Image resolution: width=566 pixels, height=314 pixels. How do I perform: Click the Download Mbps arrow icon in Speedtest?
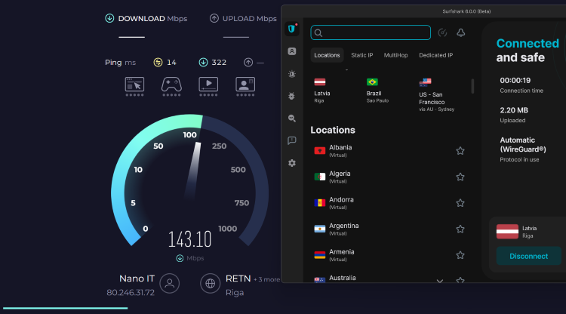pos(109,18)
